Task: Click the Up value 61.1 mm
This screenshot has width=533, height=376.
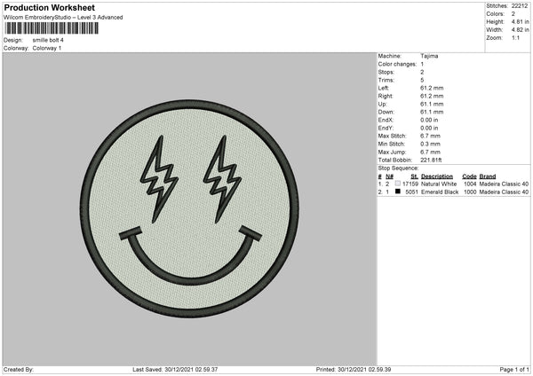Action: (x=432, y=104)
